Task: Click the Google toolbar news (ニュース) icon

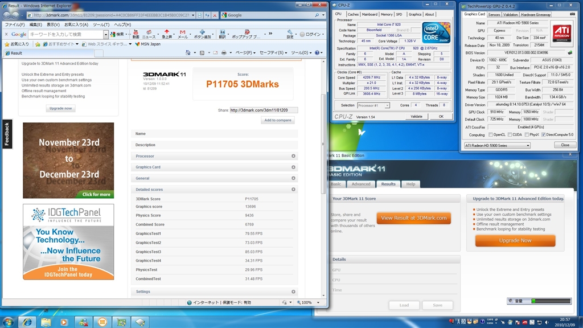Action: click(x=149, y=34)
